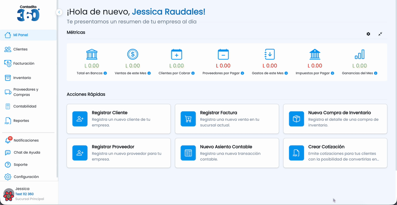Image resolution: width=397 pixels, height=205 pixels.
Task: Open the Notificaciones bell with red badge
Action: pyautogui.click(x=8, y=140)
